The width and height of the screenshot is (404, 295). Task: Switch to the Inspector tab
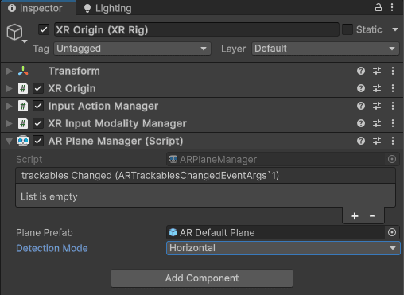(37, 8)
